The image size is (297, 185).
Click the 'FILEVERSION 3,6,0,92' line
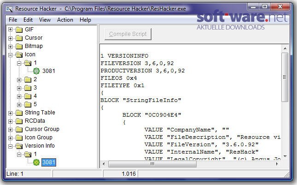[137, 63]
